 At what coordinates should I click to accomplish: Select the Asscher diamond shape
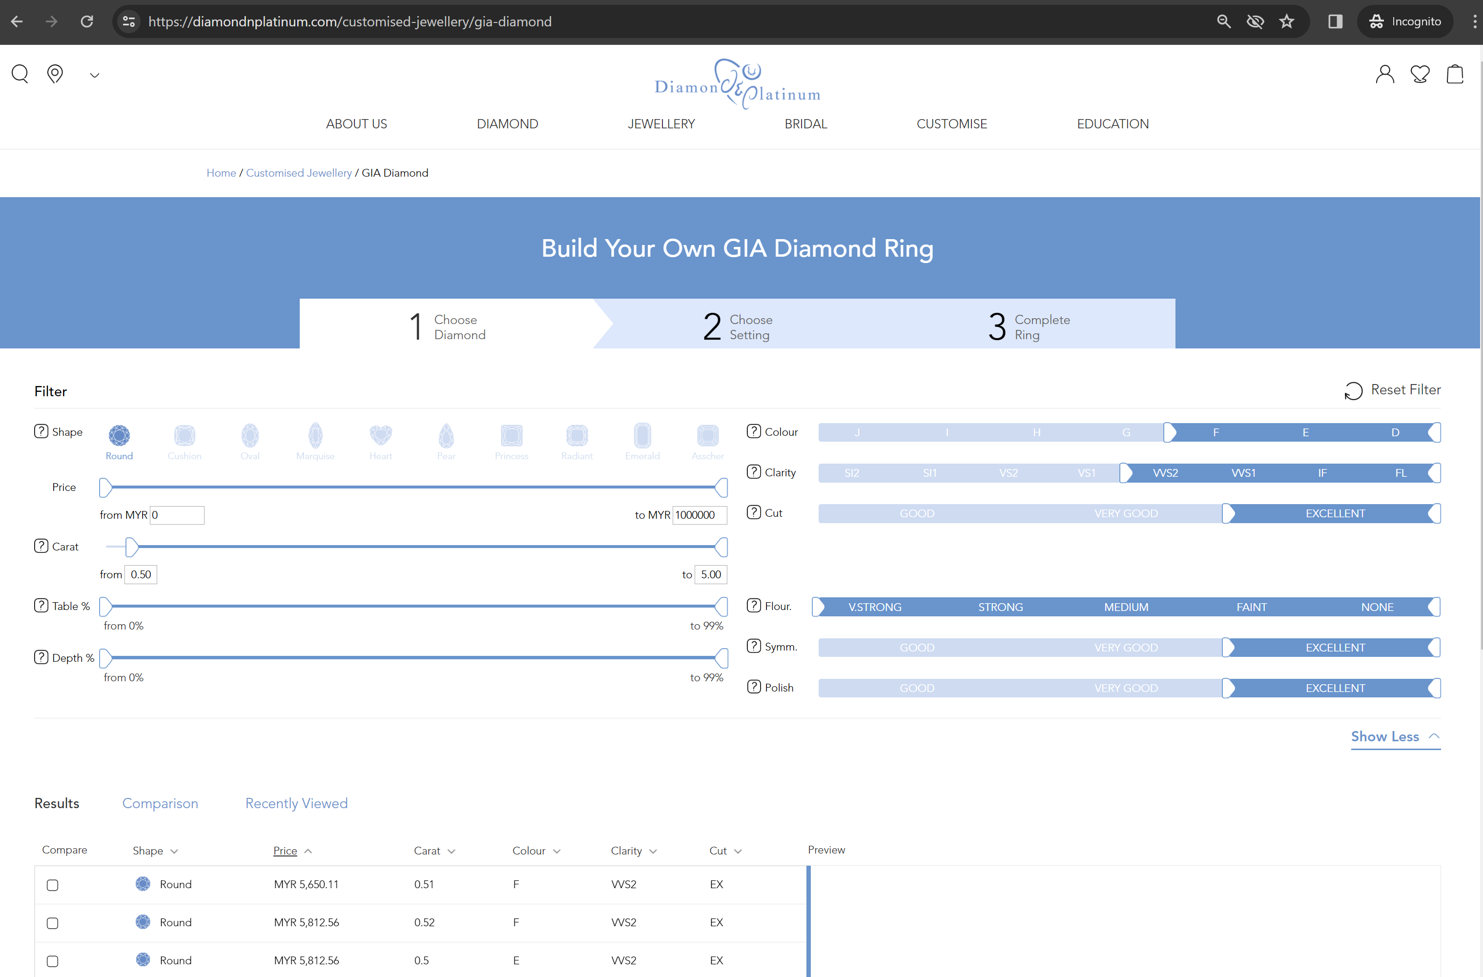[x=708, y=442]
